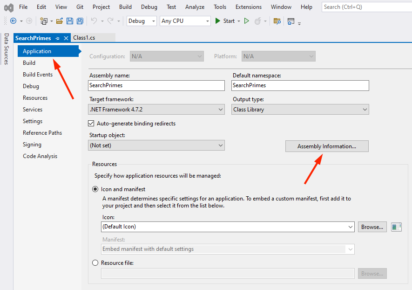Click the navigate forward arrow icon
Viewport: 412px width, 290px height.
coord(29,21)
